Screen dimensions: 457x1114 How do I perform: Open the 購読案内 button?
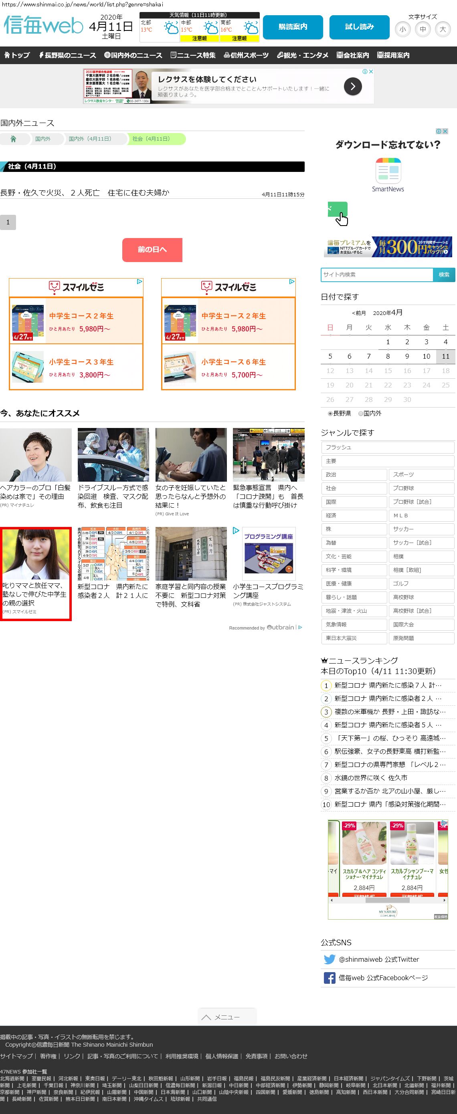pyautogui.click(x=293, y=27)
